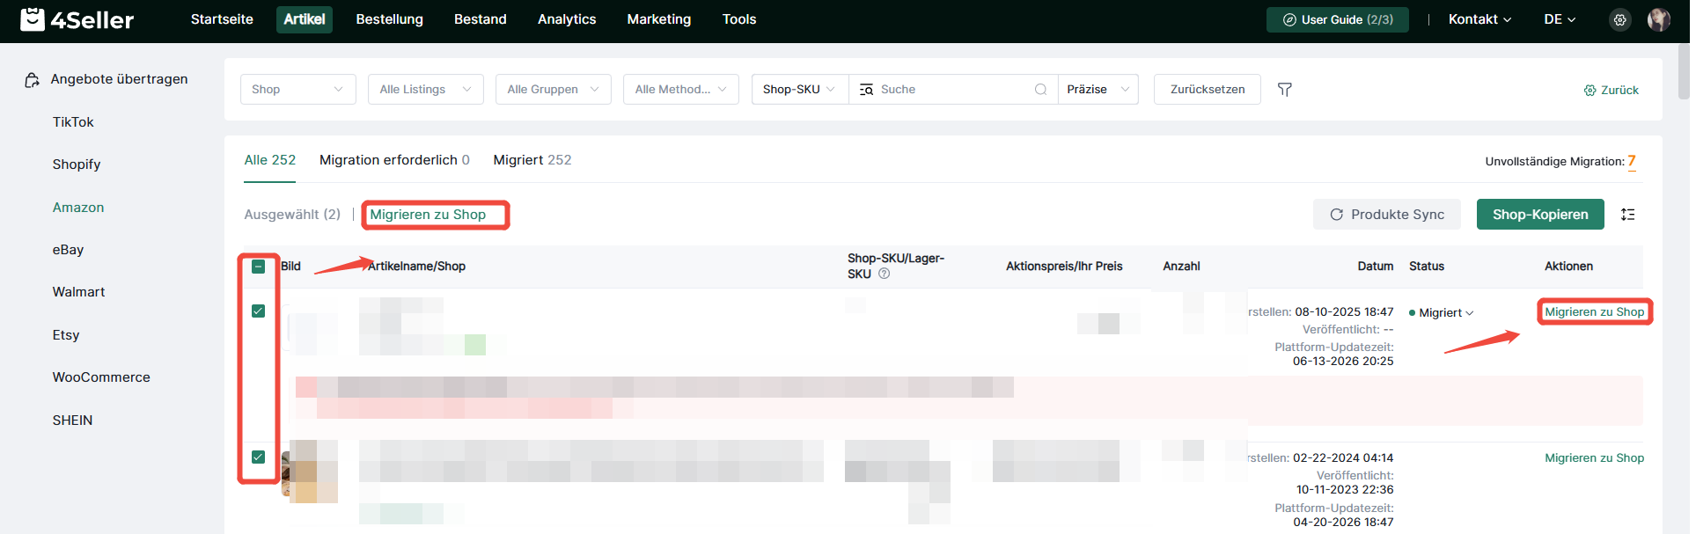1696x534 pixels.
Task: Open the Tools menu
Action: [x=738, y=19]
